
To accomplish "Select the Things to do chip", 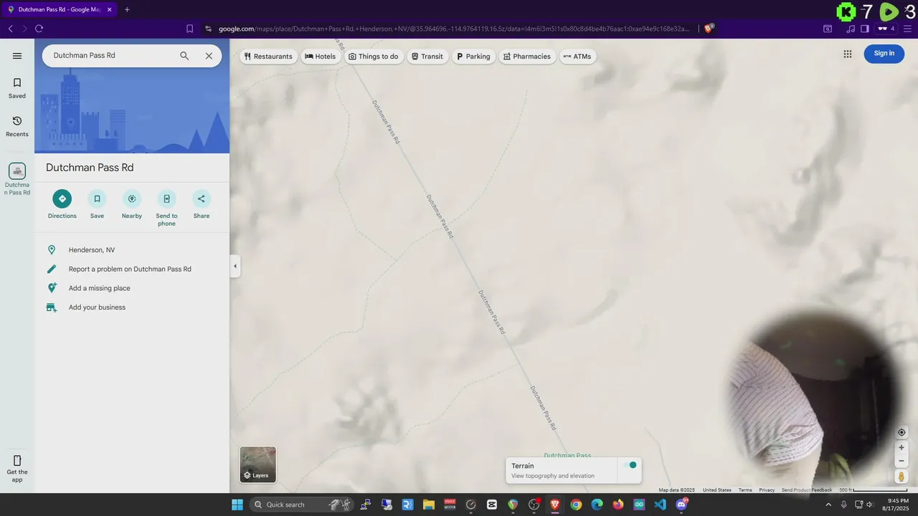I will point(373,57).
